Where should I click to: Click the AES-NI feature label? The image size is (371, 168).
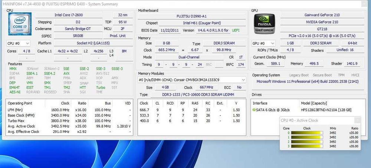(15, 92)
